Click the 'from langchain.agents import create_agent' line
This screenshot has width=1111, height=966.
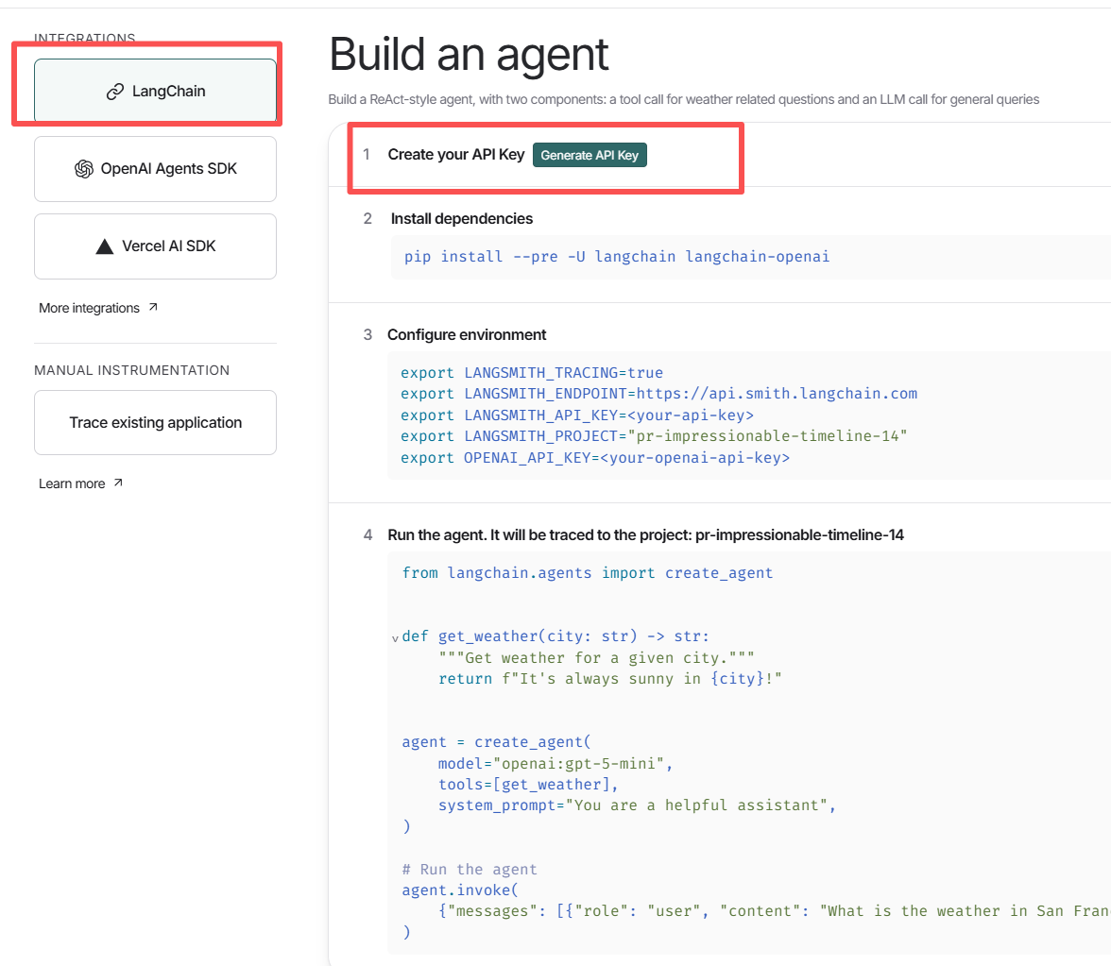pos(588,573)
